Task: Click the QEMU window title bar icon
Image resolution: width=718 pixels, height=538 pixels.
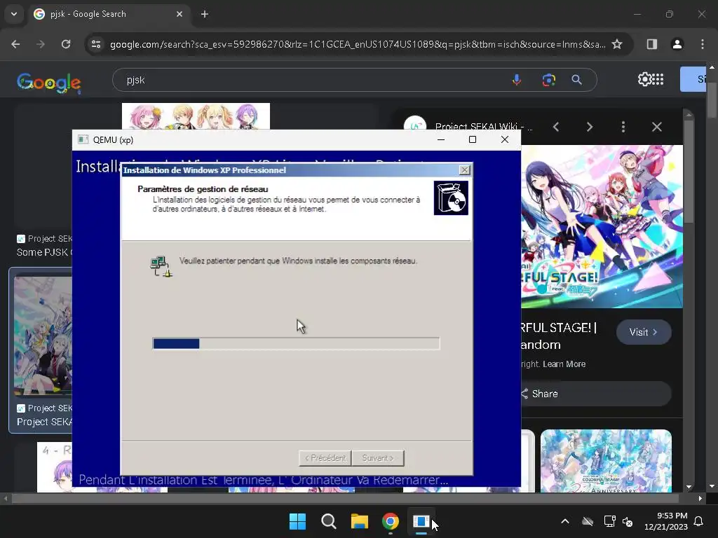Action: pyautogui.click(x=83, y=139)
